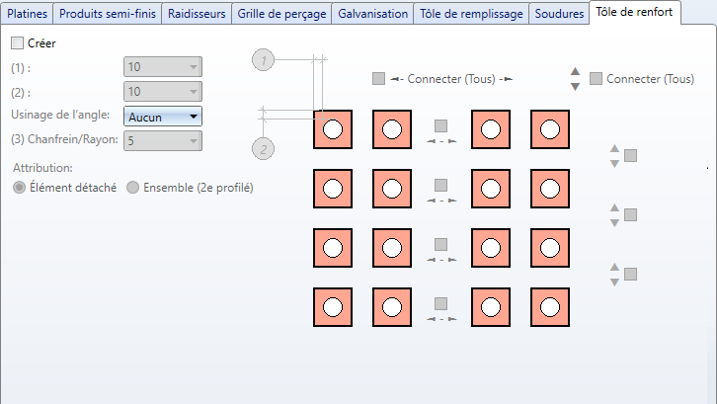Expand the (3) Chanfrein/Rayon dropdown

163,140
